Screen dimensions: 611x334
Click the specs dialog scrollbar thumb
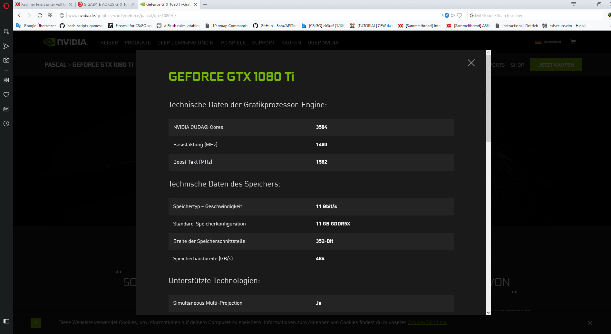click(x=488, y=98)
